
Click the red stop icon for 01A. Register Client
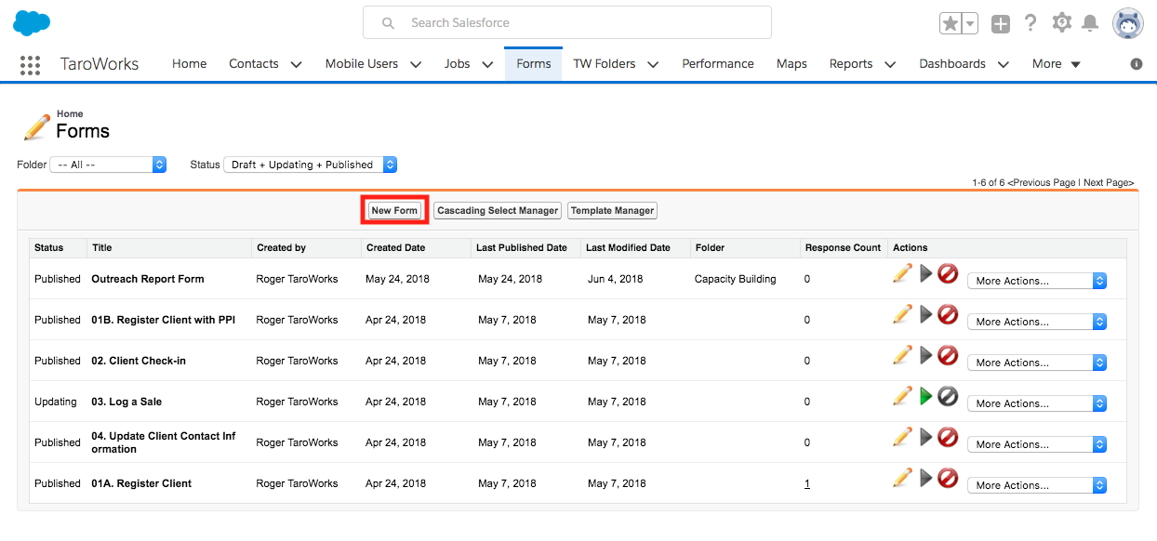click(x=948, y=478)
